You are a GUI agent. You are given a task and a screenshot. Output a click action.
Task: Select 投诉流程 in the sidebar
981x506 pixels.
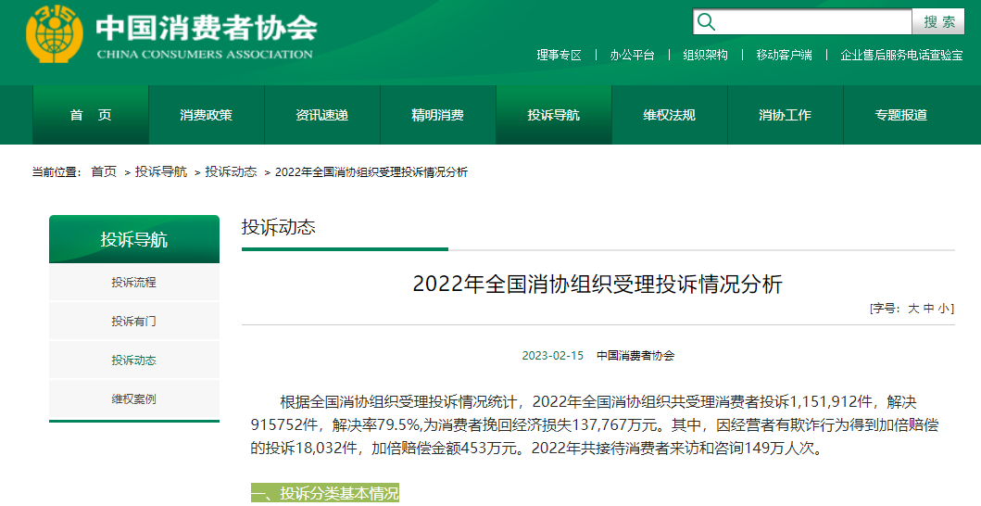pyautogui.click(x=134, y=283)
